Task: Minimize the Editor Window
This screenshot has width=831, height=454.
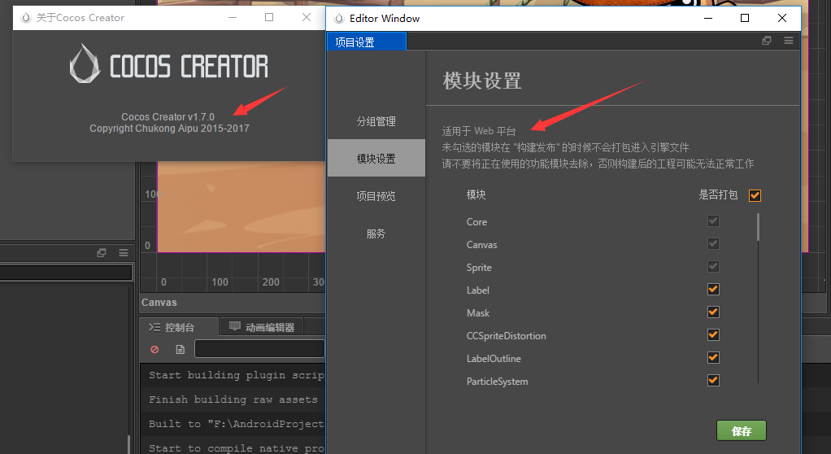Action: tap(708, 18)
